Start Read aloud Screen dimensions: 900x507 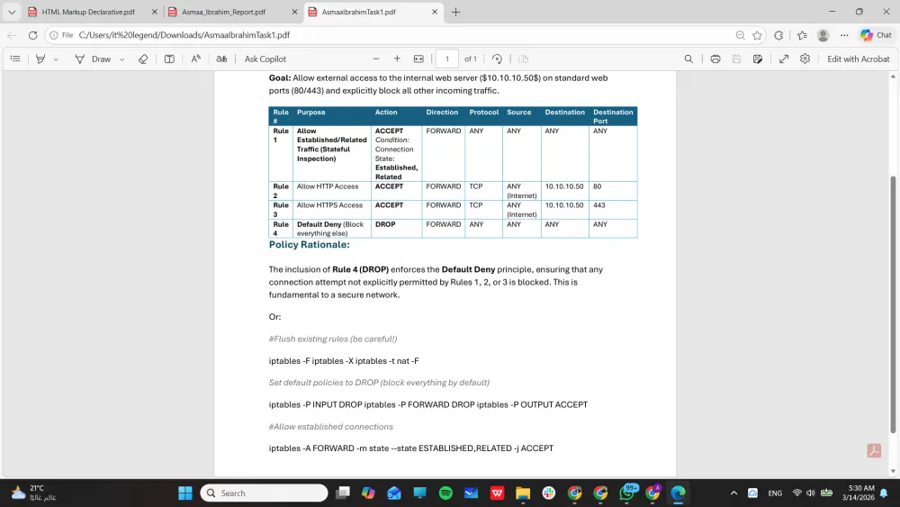195,59
